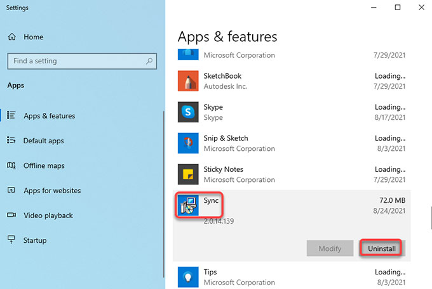Select the Sync installer icon

188,205
